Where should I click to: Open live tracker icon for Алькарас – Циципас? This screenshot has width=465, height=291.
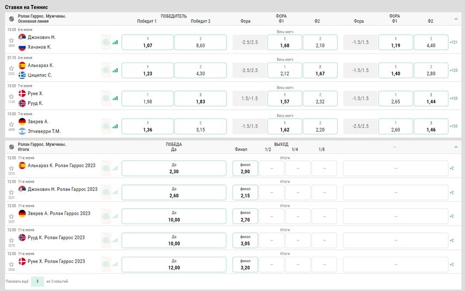[x=106, y=70]
